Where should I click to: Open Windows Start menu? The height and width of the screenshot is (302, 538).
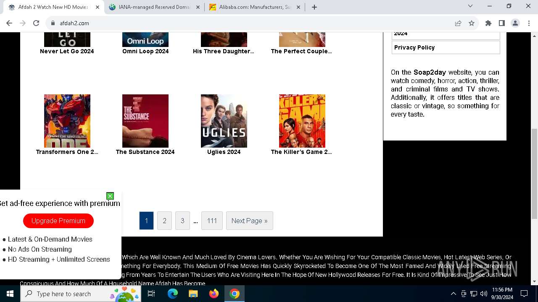(x=10, y=294)
